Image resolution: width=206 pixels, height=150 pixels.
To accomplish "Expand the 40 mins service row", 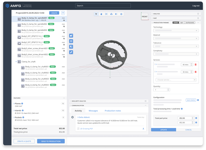I will (156, 64).
